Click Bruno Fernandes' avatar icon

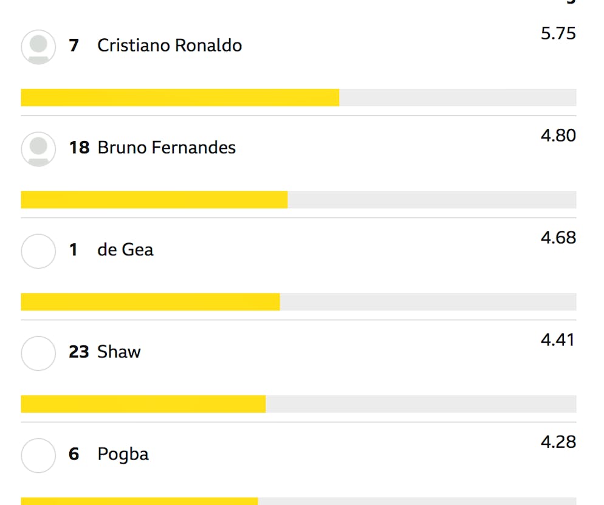click(38, 149)
